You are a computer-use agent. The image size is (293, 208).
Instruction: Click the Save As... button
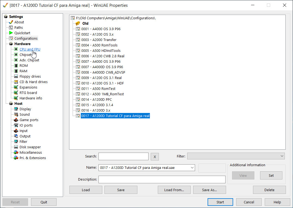tap(209, 190)
